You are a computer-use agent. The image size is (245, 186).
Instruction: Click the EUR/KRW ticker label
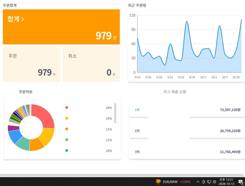(170, 182)
